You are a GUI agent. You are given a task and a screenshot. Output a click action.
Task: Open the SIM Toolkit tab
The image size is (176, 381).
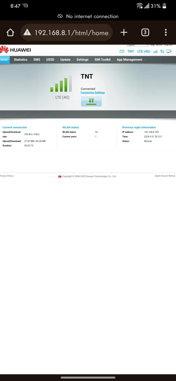(x=103, y=60)
